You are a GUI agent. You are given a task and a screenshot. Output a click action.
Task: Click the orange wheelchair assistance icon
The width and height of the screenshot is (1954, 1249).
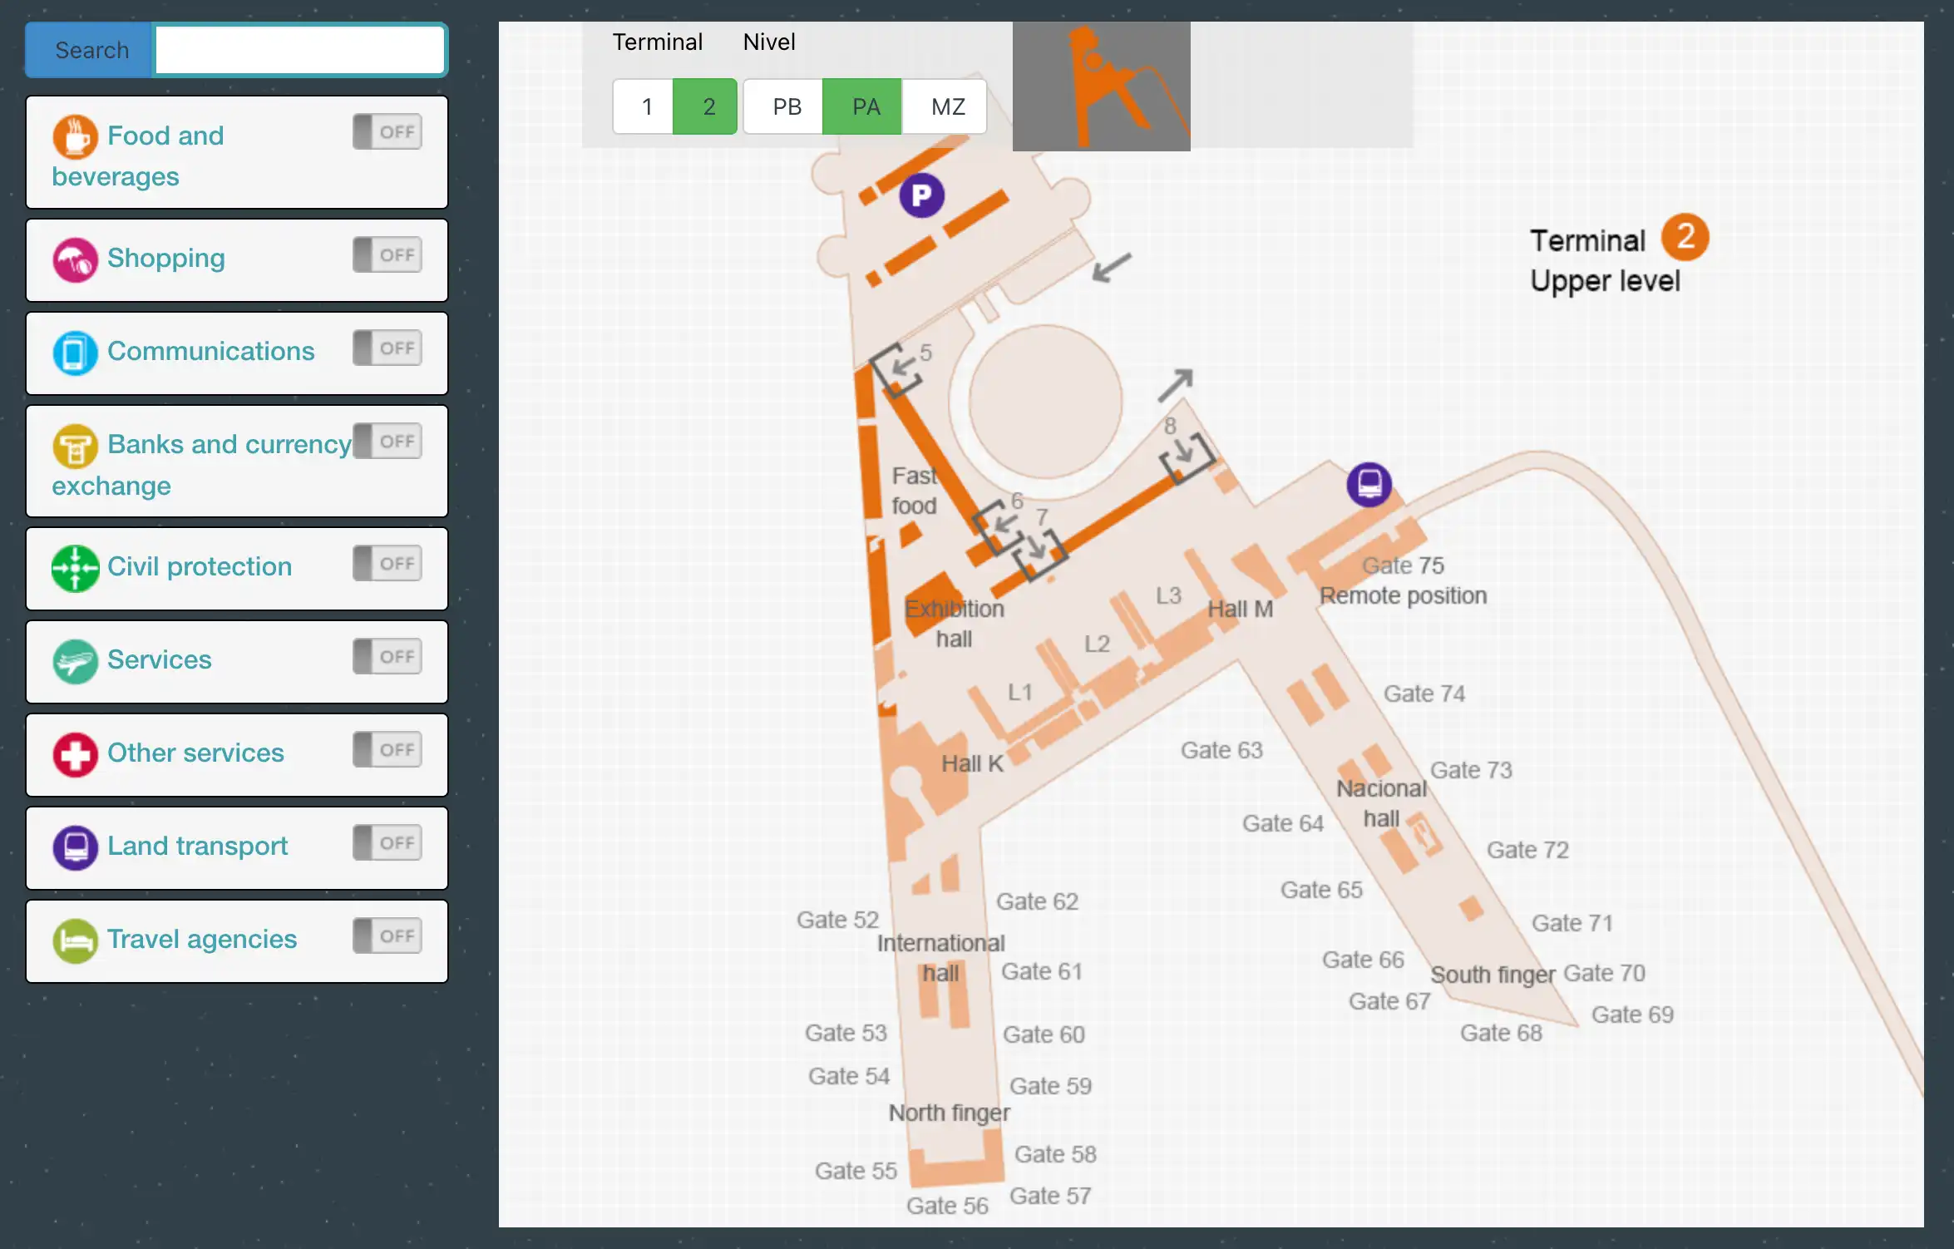click(x=1101, y=86)
